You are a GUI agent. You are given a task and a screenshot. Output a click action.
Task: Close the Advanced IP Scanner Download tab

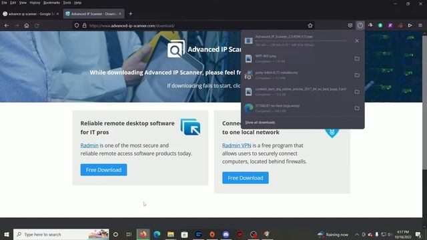[120, 14]
